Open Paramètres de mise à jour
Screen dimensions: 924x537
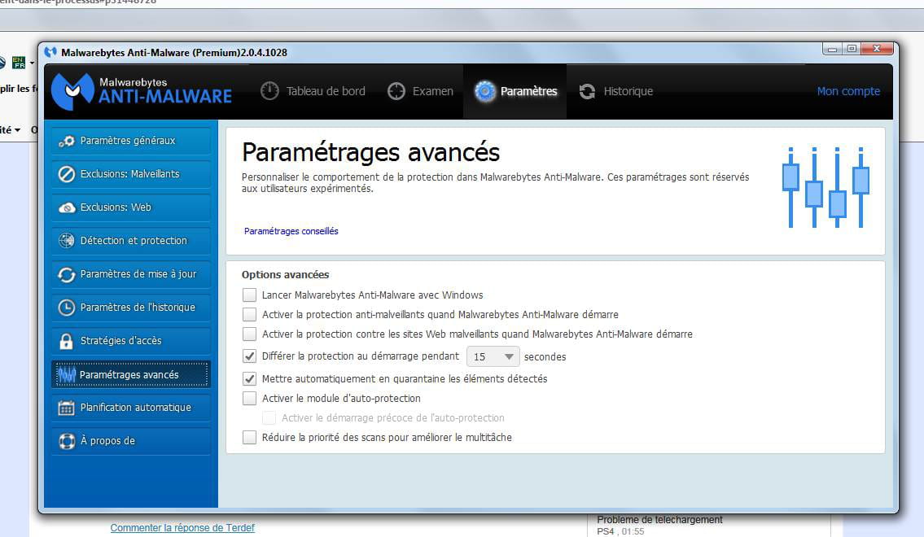pos(131,274)
